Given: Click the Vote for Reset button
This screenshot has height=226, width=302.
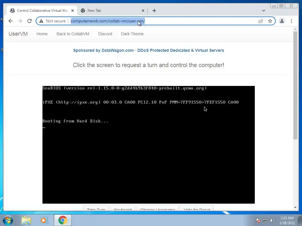Looking at the screenshot, I should (x=197, y=208).
